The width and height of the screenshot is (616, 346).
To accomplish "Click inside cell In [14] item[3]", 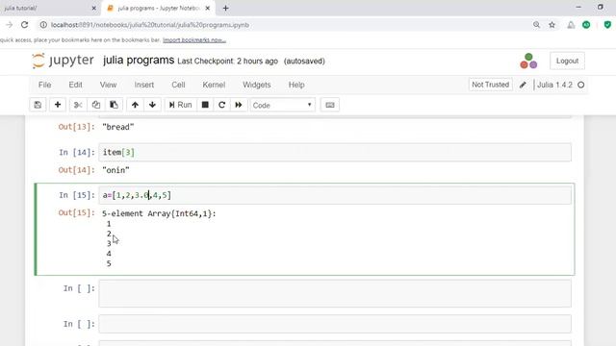I will [x=335, y=152].
